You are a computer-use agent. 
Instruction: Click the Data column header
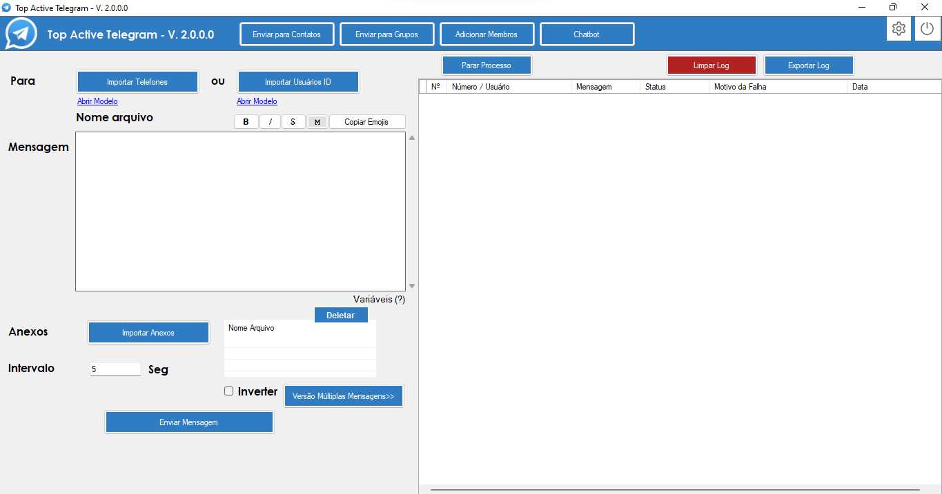pyautogui.click(x=894, y=87)
